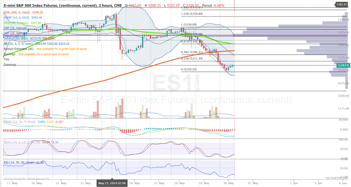Click the Fibs label in the legend
The image size is (351, 187).
pyautogui.click(x=6, y=59)
